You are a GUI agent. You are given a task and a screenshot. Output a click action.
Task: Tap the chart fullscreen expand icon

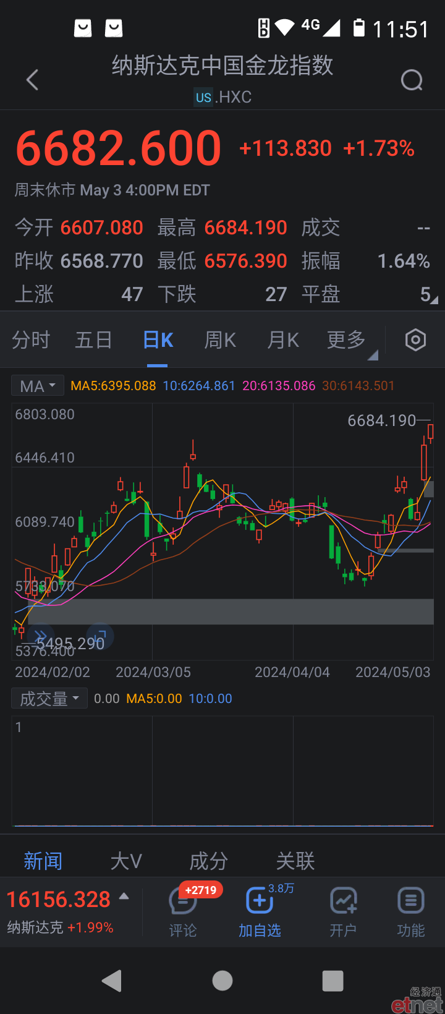[101, 637]
